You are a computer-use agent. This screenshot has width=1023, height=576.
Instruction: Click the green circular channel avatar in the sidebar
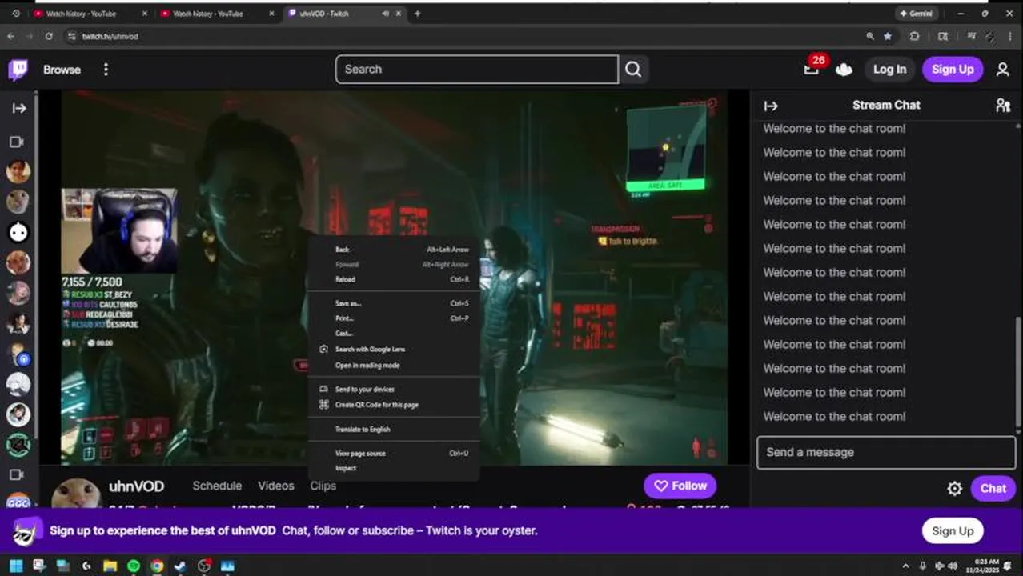(x=18, y=445)
